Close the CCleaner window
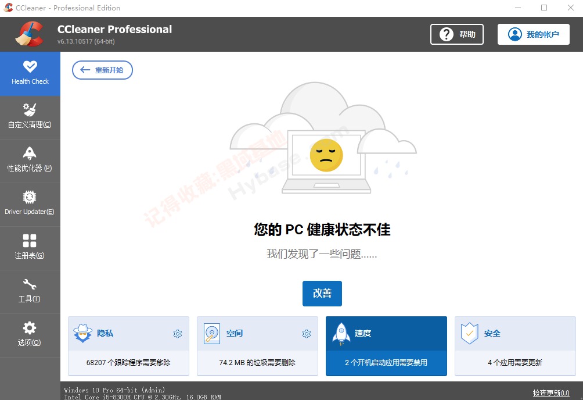583x400 pixels. [x=571, y=8]
